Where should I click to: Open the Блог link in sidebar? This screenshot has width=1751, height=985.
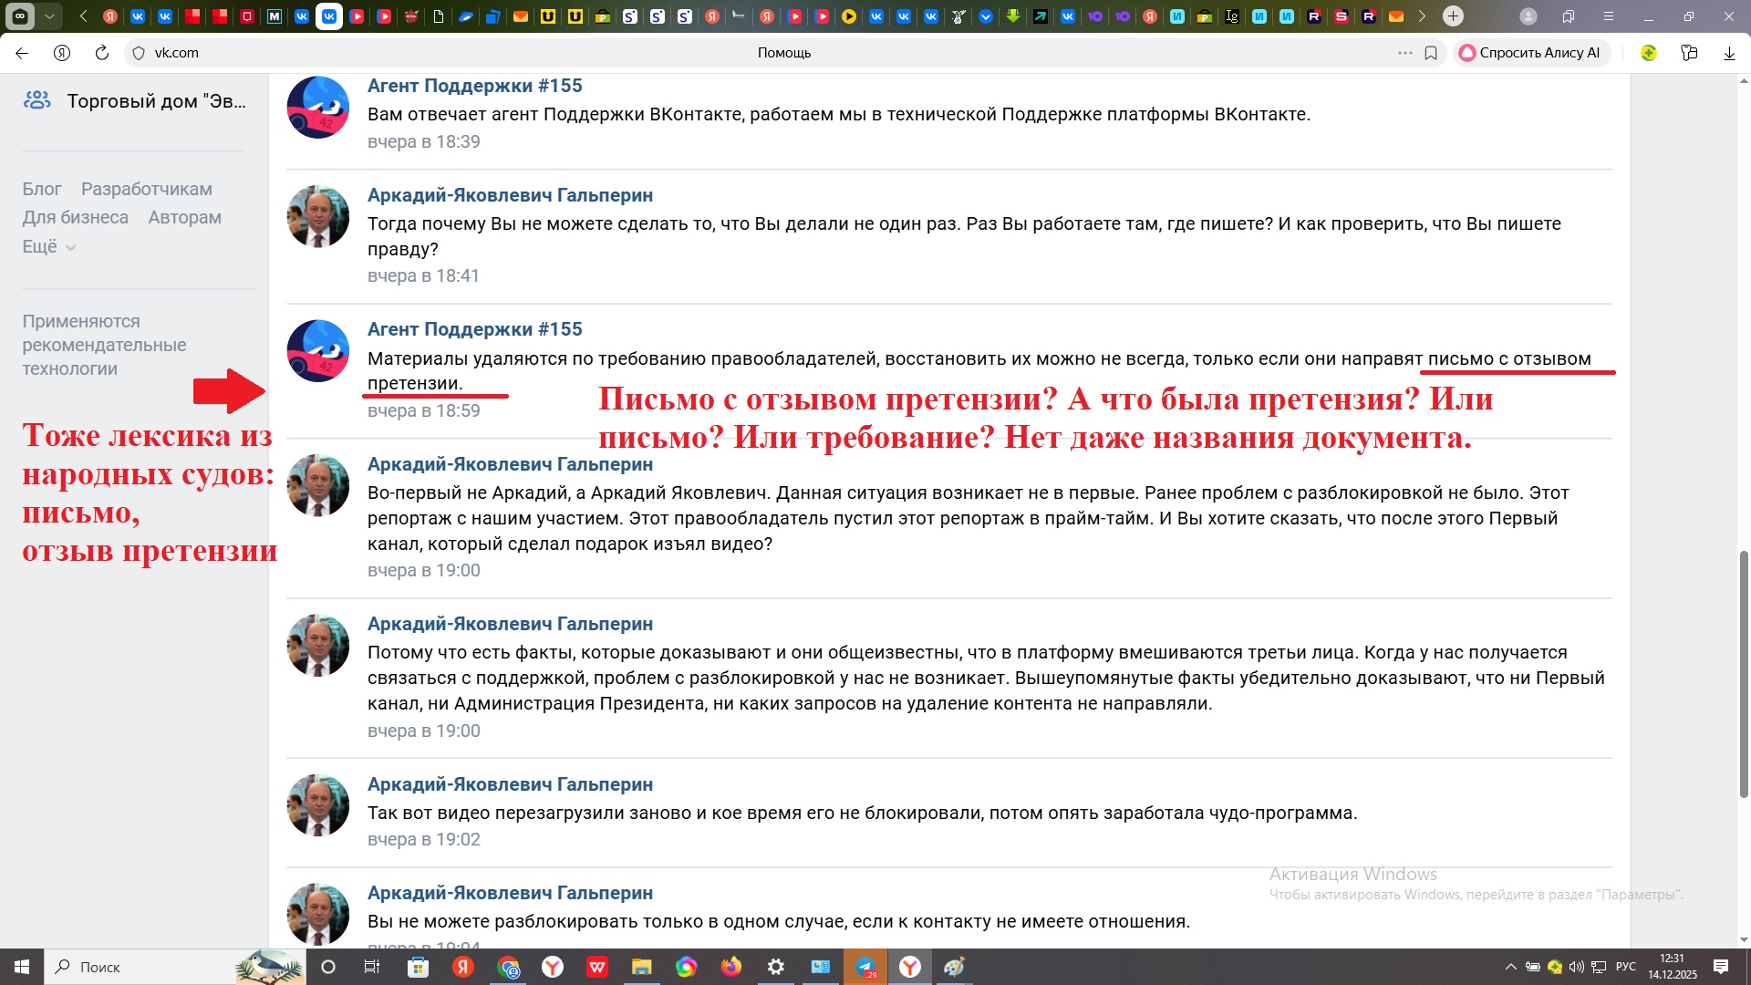coord(42,189)
